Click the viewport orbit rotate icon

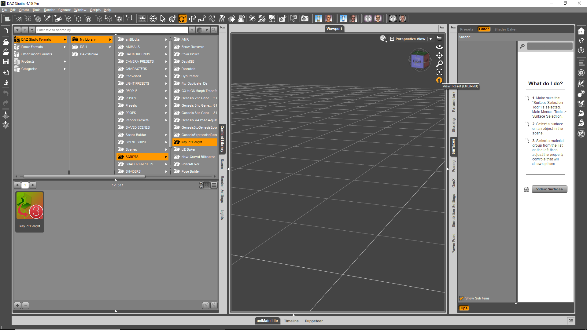[439, 47]
